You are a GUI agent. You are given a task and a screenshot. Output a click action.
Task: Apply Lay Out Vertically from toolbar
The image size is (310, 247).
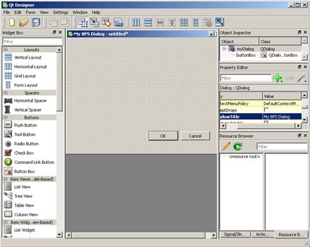pyautogui.click(x=148, y=22)
